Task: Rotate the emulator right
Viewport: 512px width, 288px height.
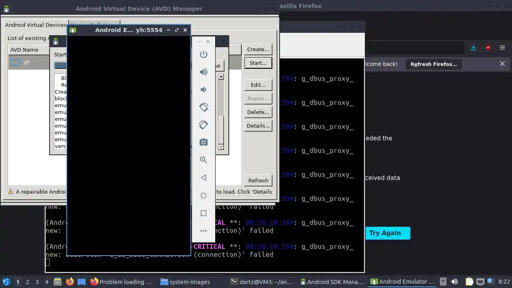Action: [x=204, y=125]
